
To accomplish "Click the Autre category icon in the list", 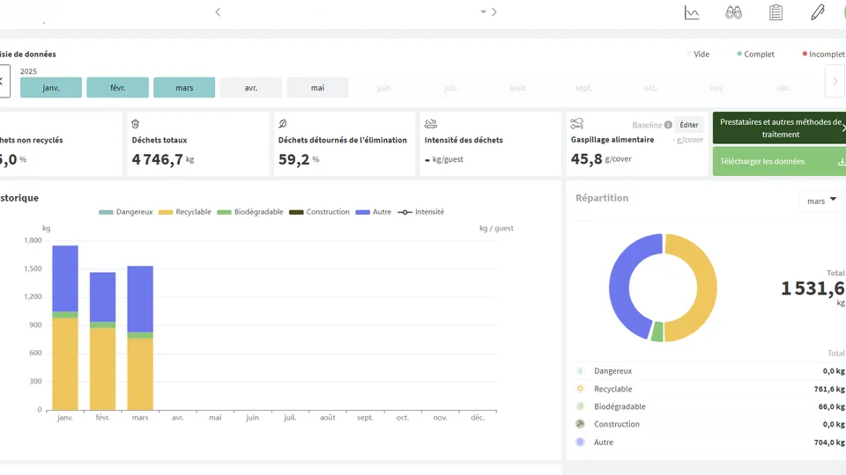I will (x=580, y=442).
